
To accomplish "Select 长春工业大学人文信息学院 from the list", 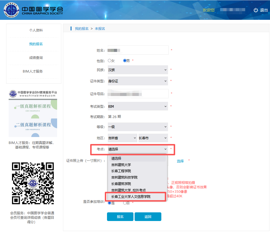I will click(131, 196).
